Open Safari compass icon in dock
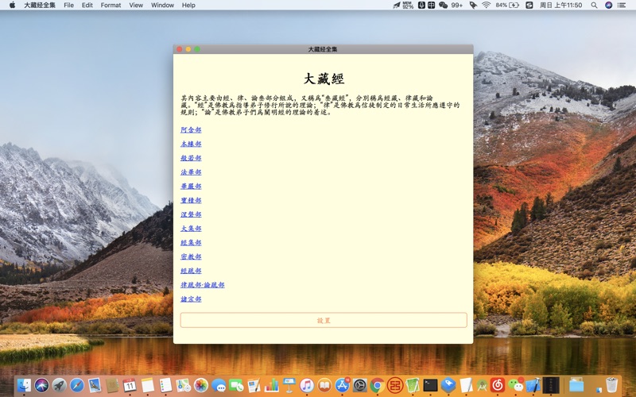Image resolution: width=636 pixels, height=397 pixels. tap(76, 385)
